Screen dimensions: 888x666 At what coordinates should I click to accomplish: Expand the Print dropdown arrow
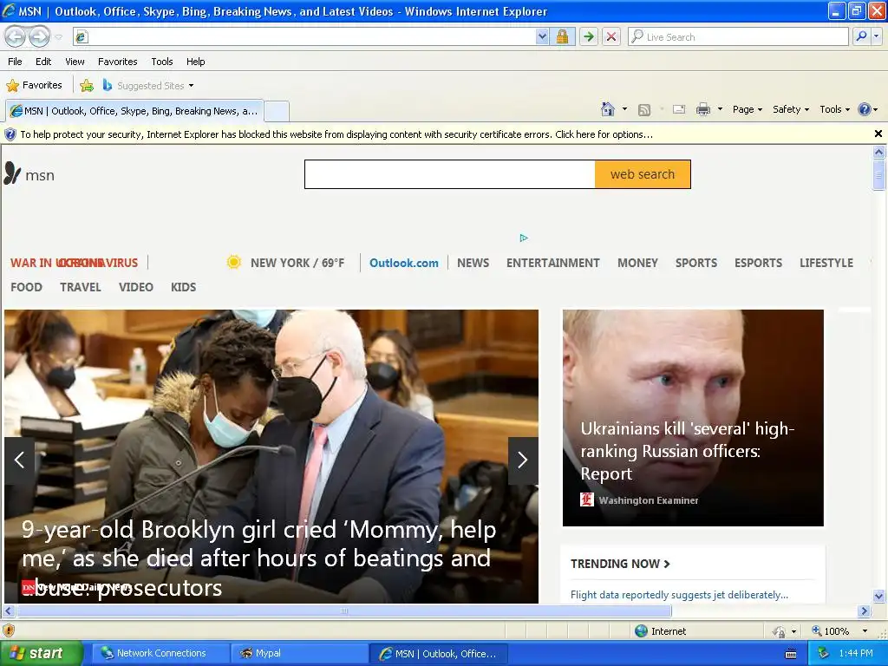[720, 109]
